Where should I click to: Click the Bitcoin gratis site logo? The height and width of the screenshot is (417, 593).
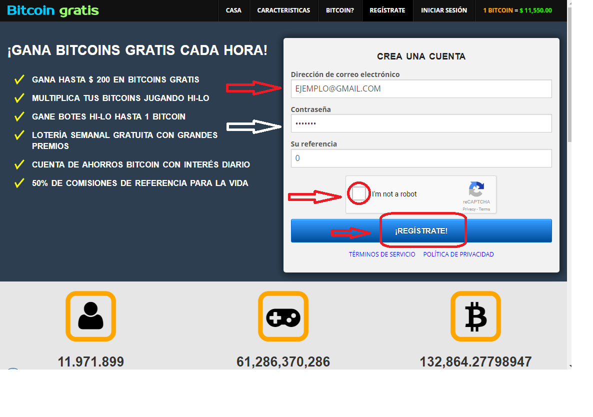[52, 10]
